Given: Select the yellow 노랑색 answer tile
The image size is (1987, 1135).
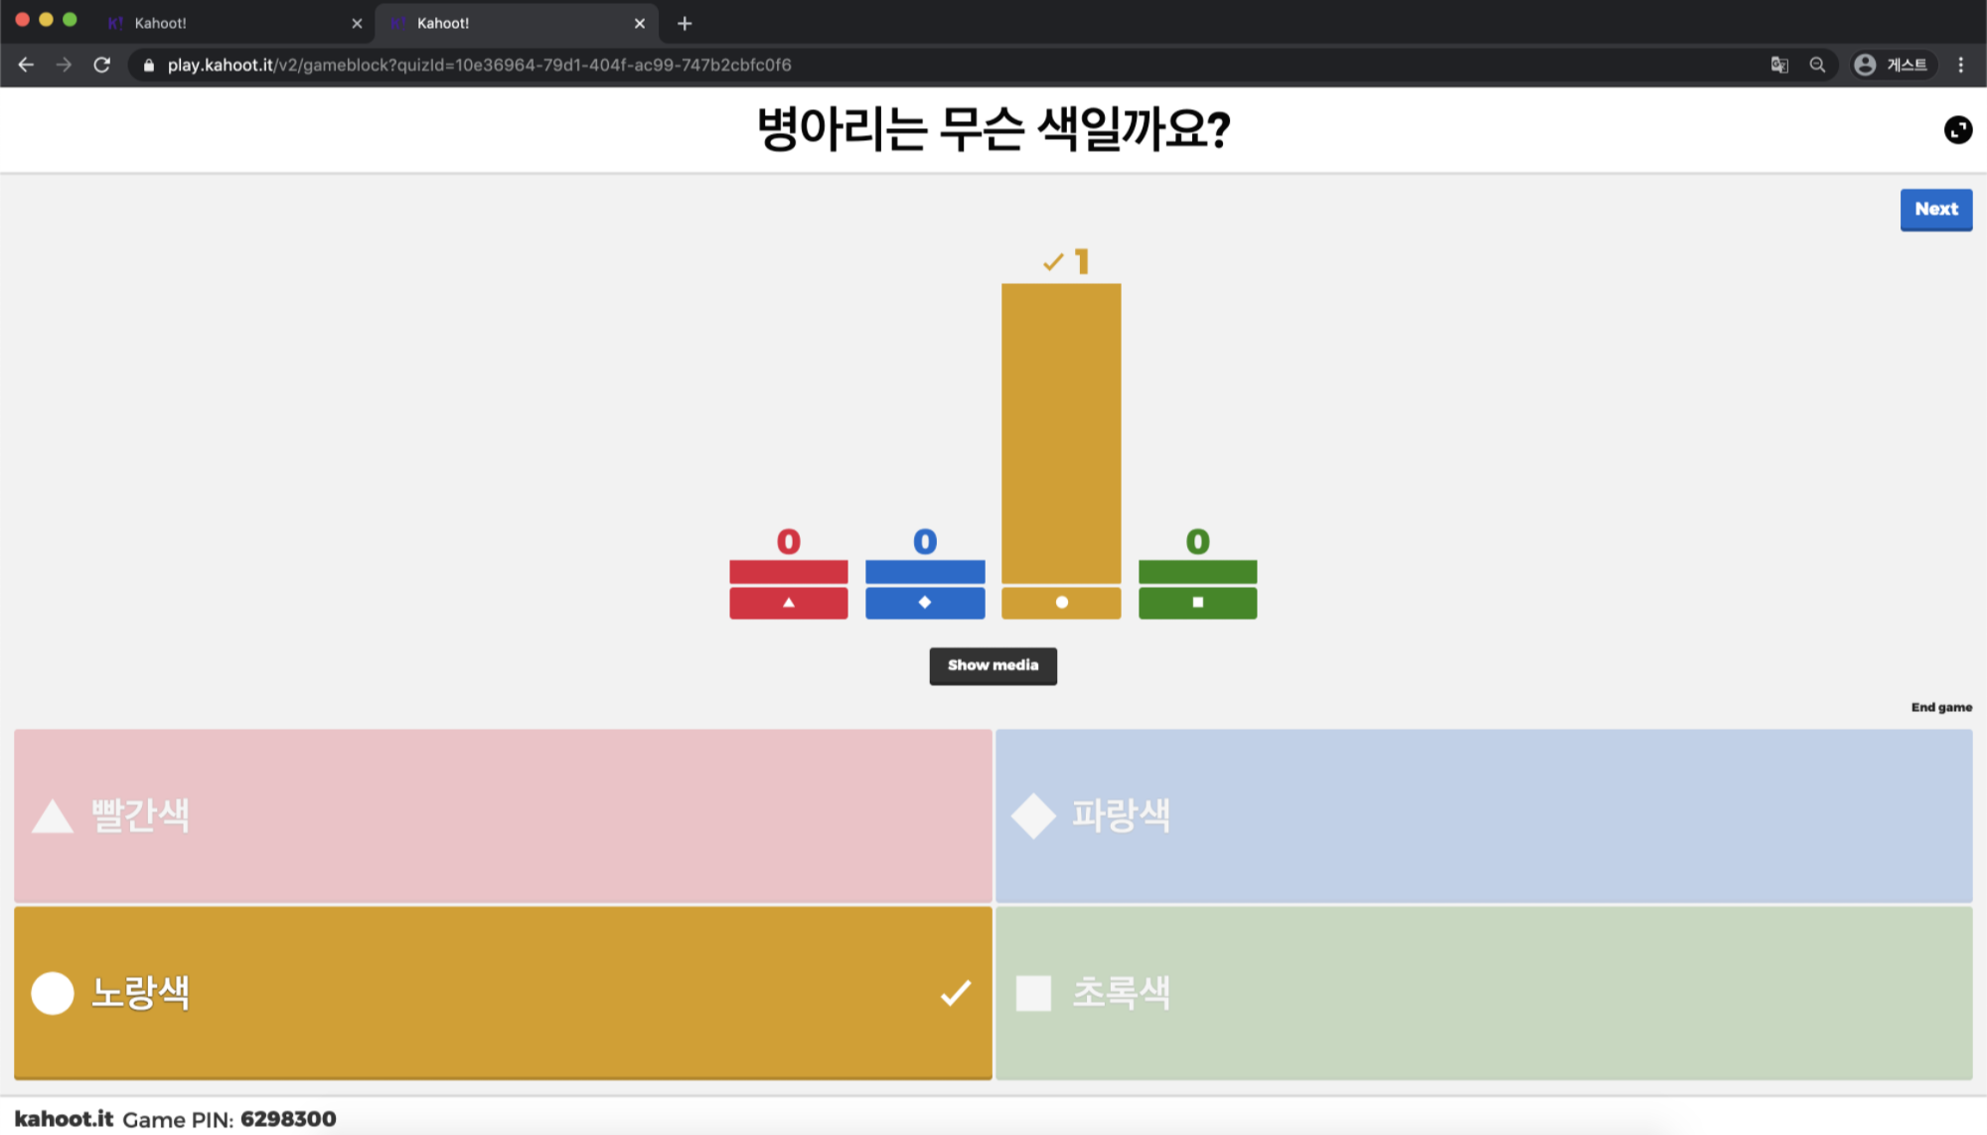Looking at the screenshot, I should coord(503,992).
